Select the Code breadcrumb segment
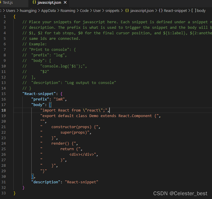 click(84, 10)
